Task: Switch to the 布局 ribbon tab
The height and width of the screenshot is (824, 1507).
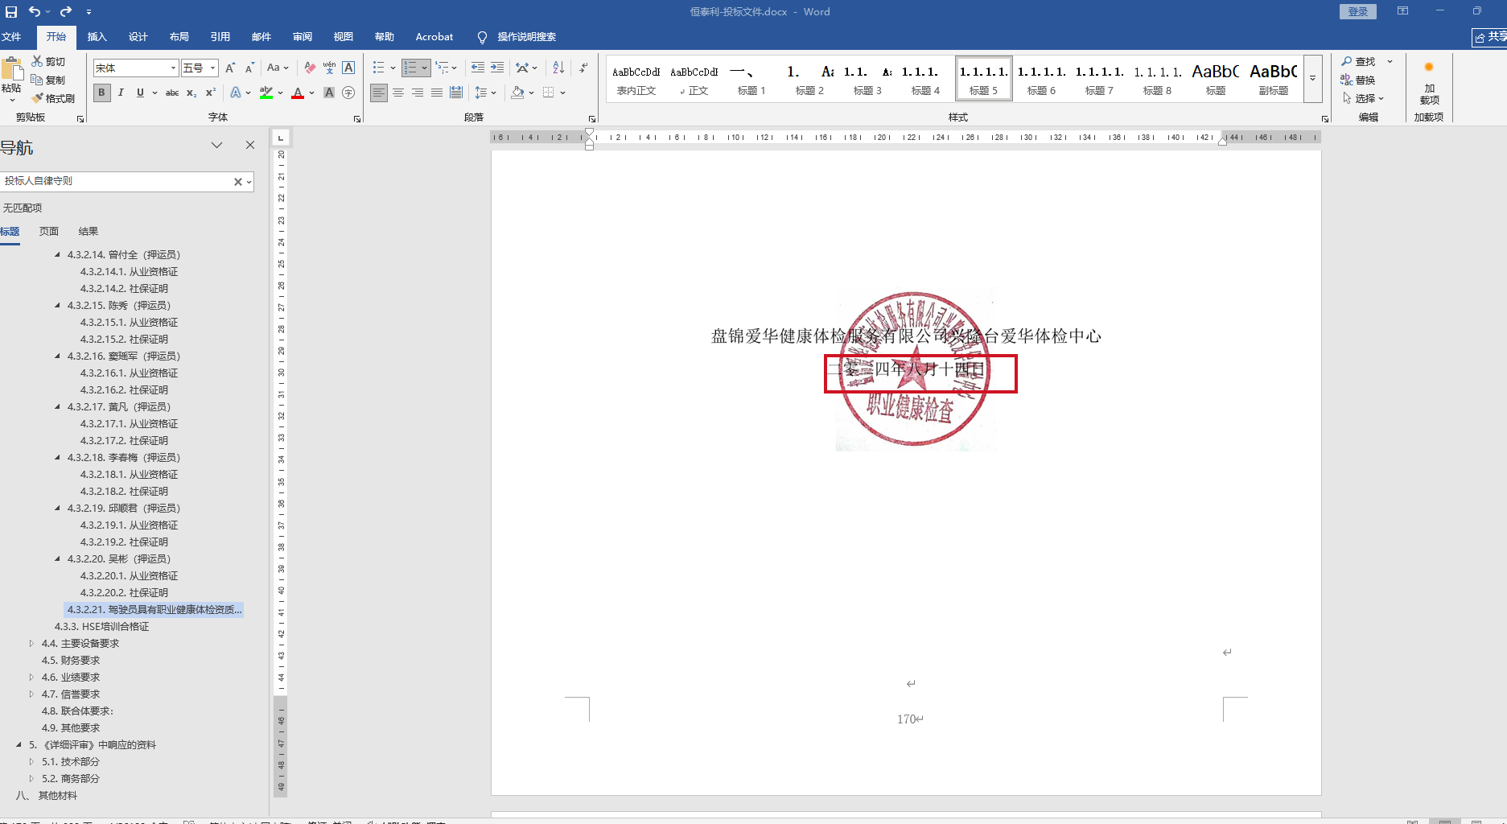Action: click(179, 37)
